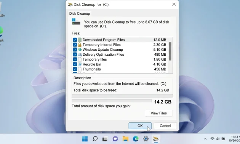Open File Explorer from taskbar
Screen dimensions: 240x144
pyautogui.click(x=125, y=139)
